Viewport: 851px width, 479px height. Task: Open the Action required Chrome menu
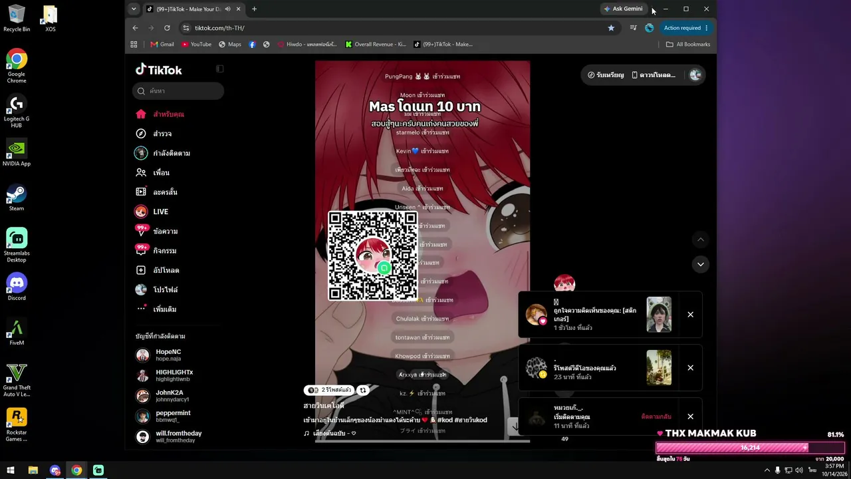[686, 28]
